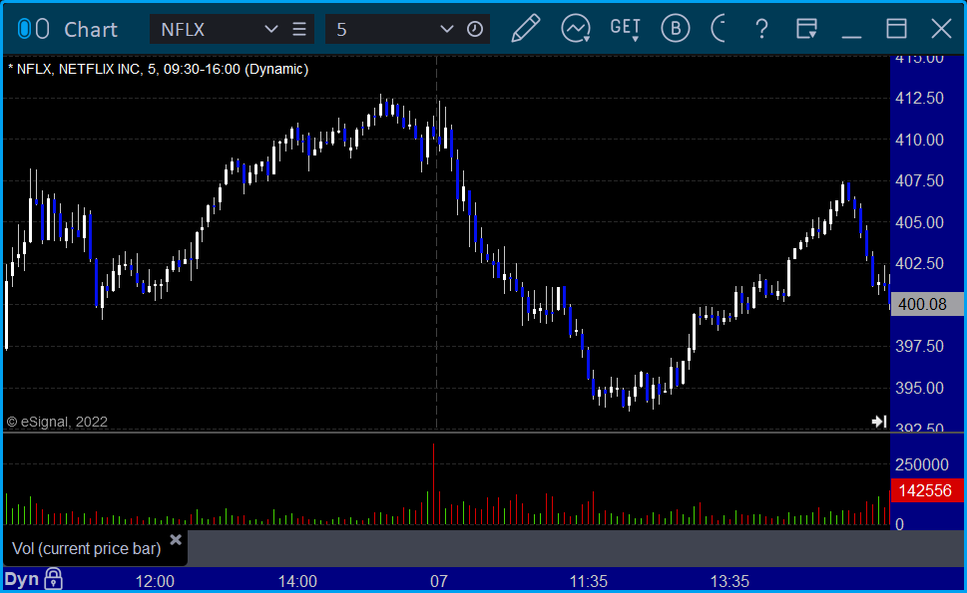Click the GET studies icon
Viewport: 967px width, 593px height.
tap(626, 29)
